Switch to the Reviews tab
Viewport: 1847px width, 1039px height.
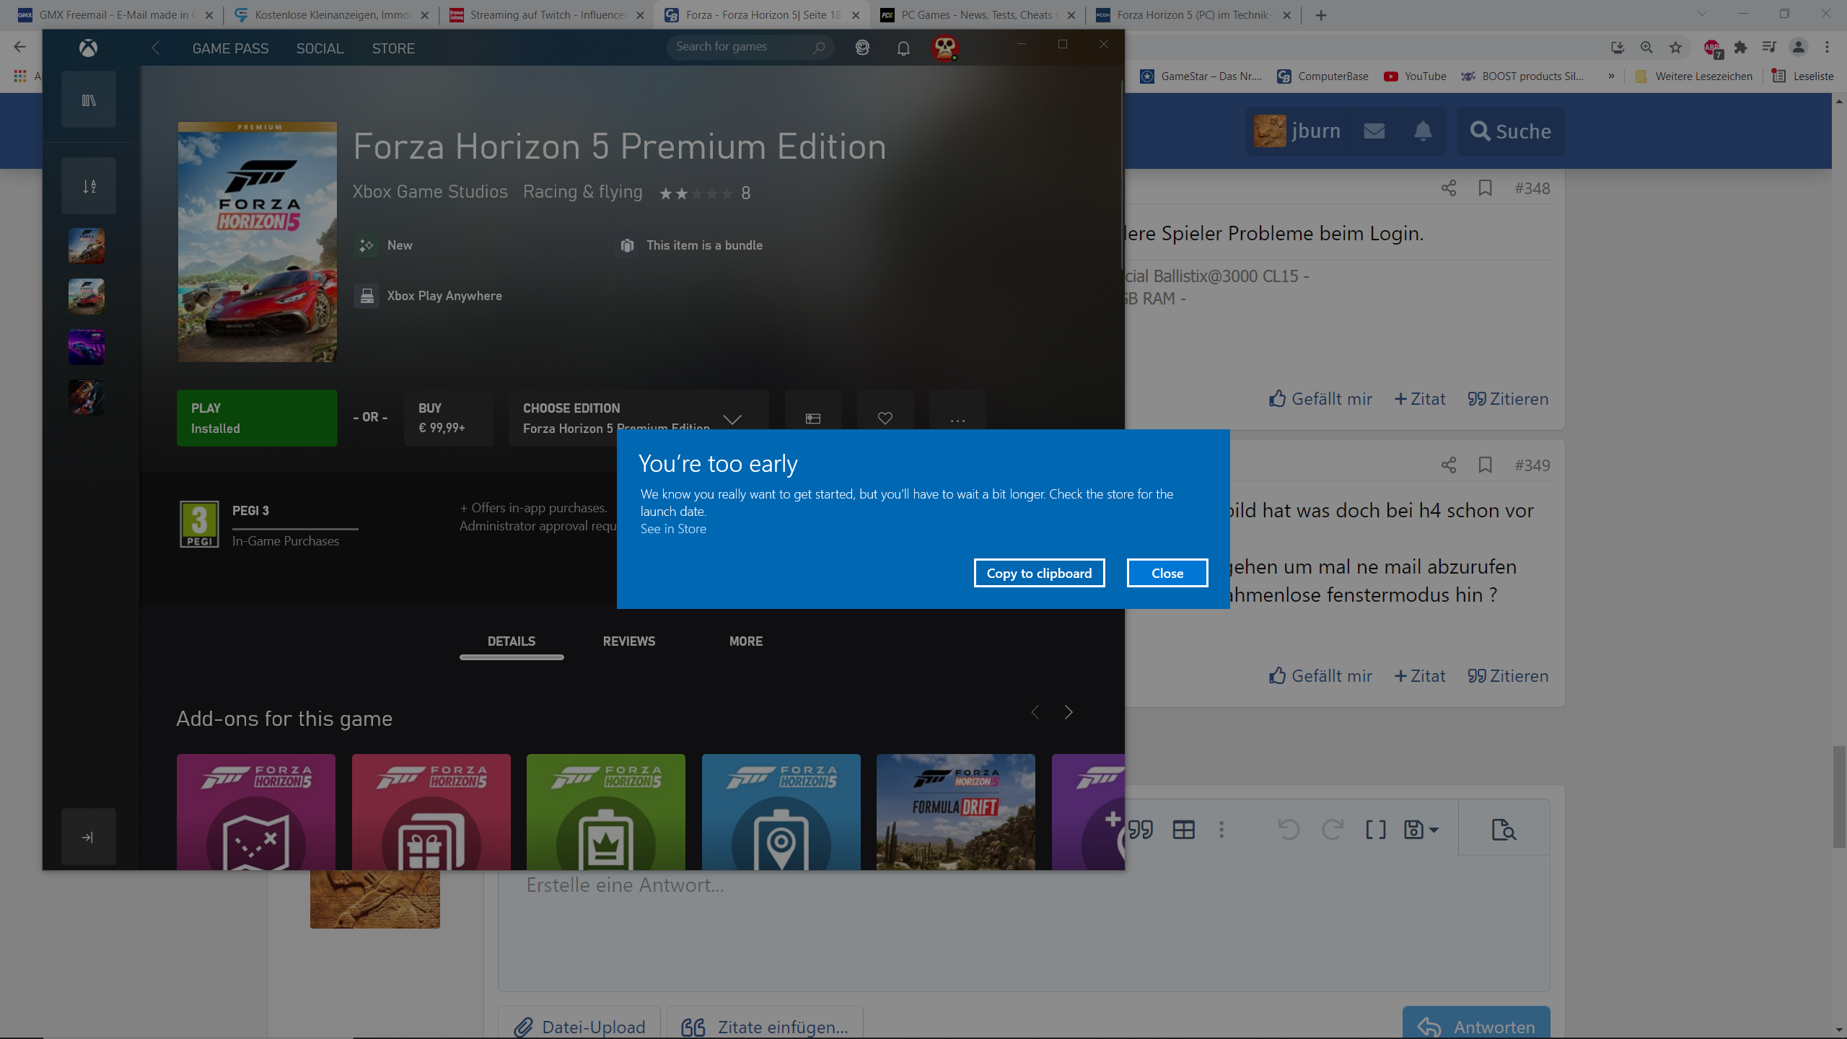coord(628,641)
